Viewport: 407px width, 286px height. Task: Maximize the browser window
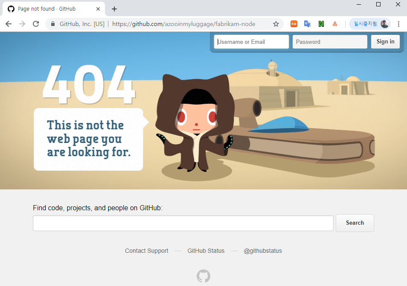(378, 4)
